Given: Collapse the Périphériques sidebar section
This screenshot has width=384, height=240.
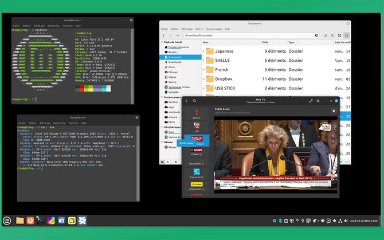Looking at the screenshot, I should point(162,127).
